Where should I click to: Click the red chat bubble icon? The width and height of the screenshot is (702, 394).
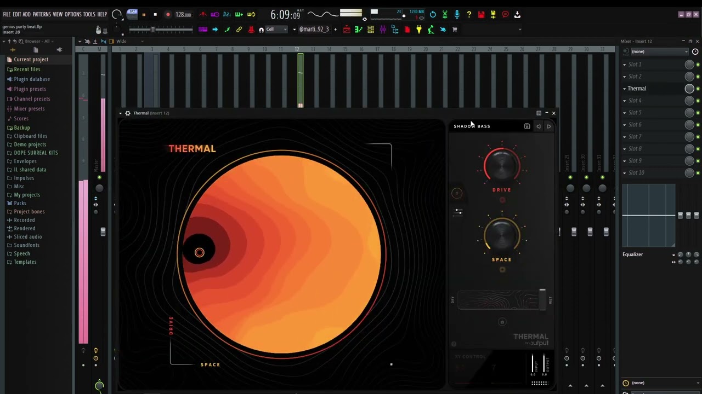505,14
